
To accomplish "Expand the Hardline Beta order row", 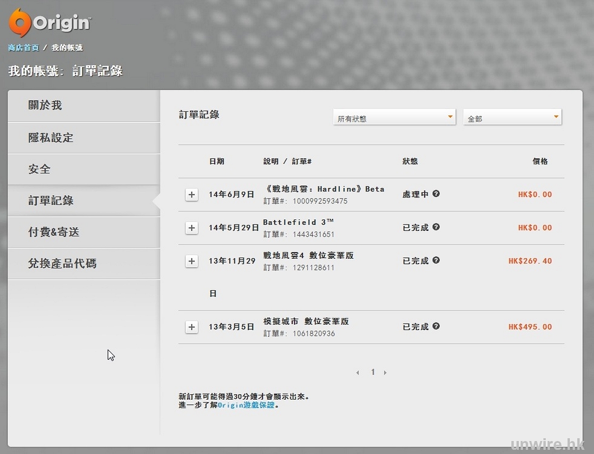I will click(192, 195).
